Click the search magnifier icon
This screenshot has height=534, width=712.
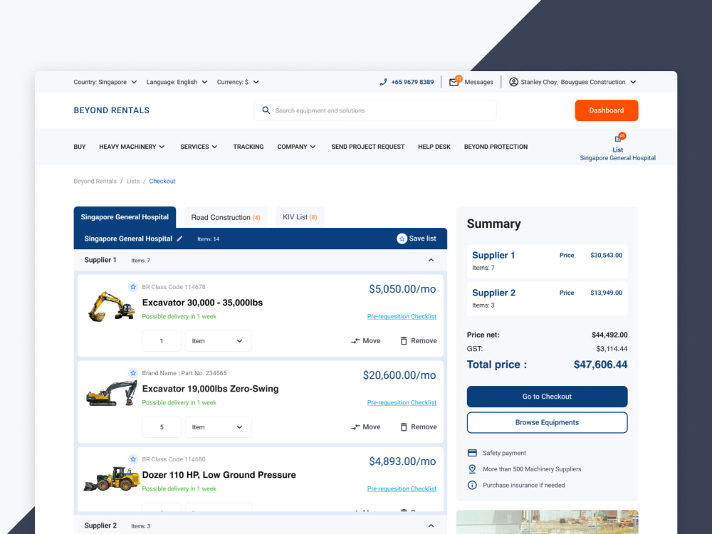(266, 110)
